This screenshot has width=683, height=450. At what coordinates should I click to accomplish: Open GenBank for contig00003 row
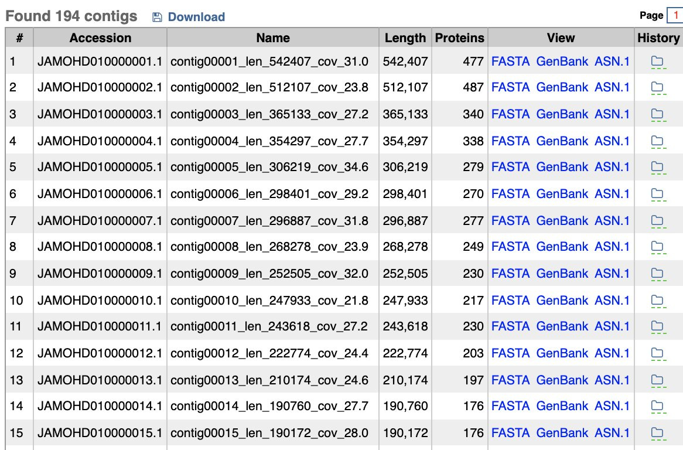(x=562, y=114)
